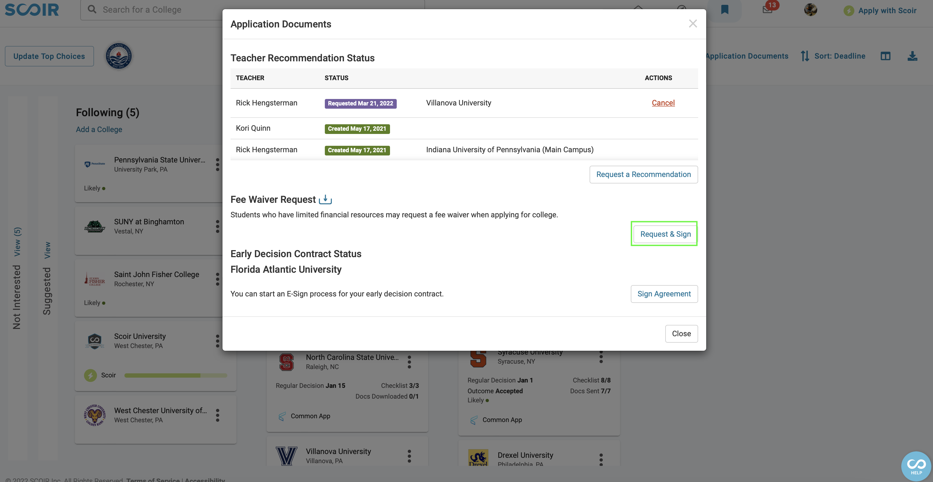This screenshot has height=482, width=933.
Task: Click the Common App icon on North Carolina State card
Action: [282, 416]
